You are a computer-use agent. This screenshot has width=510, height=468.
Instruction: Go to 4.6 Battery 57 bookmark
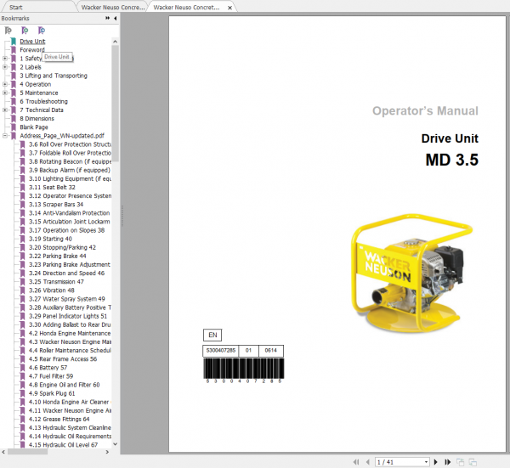click(x=48, y=368)
